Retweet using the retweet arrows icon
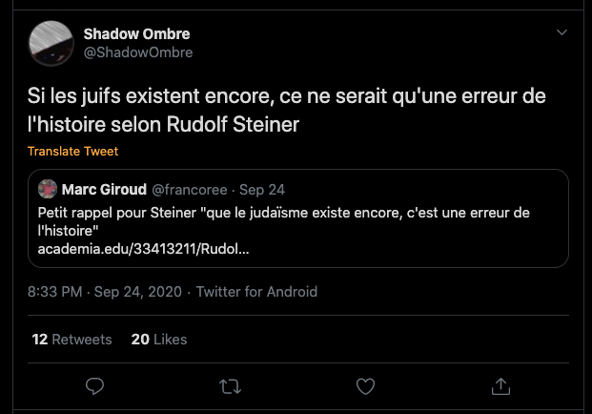 click(230, 385)
